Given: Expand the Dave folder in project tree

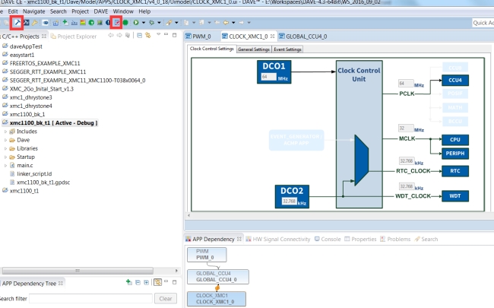Looking at the screenshot, I should [7, 140].
